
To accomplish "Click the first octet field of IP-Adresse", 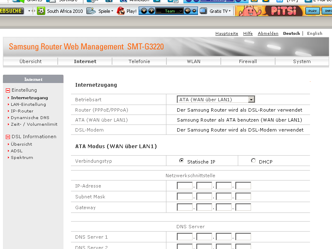I will tap(185, 186).
